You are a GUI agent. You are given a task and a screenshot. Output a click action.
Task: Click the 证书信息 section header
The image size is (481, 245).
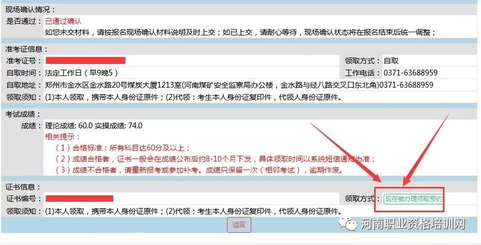(x=23, y=187)
